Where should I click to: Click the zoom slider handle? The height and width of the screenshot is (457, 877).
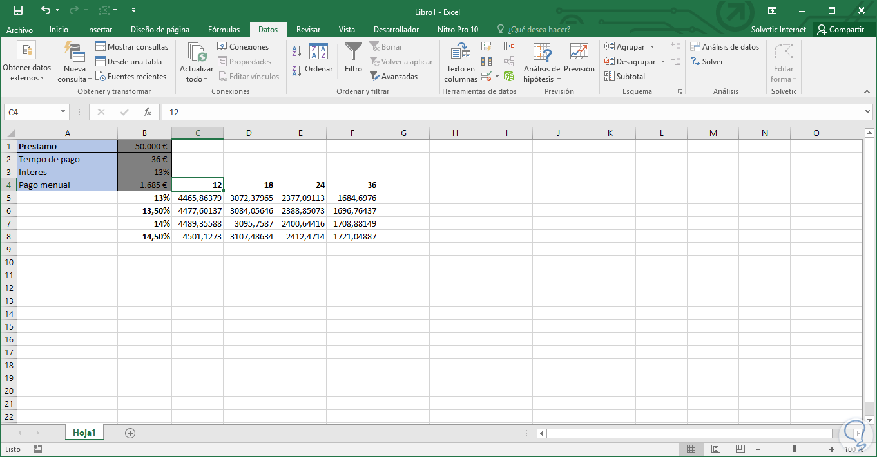click(795, 449)
